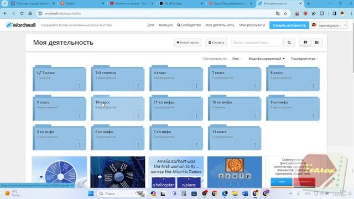Open the light blue wheel activity thumbnail
The height and width of the screenshot is (199, 354).
(x=59, y=172)
